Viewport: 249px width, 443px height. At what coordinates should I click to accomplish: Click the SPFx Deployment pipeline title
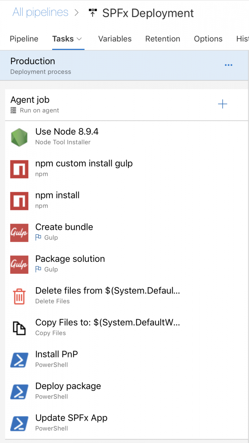click(x=148, y=13)
